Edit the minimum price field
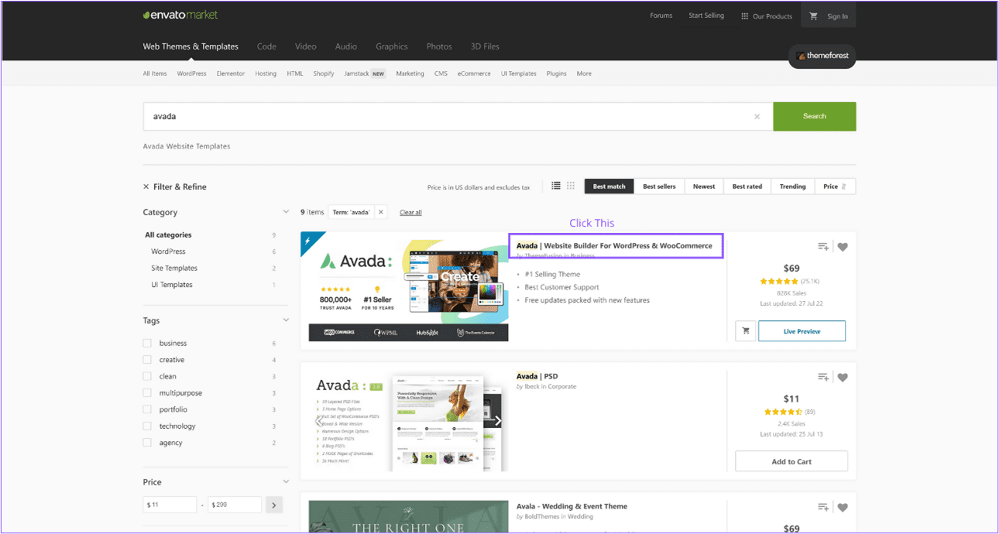This screenshot has height=534, width=999. coord(170,505)
